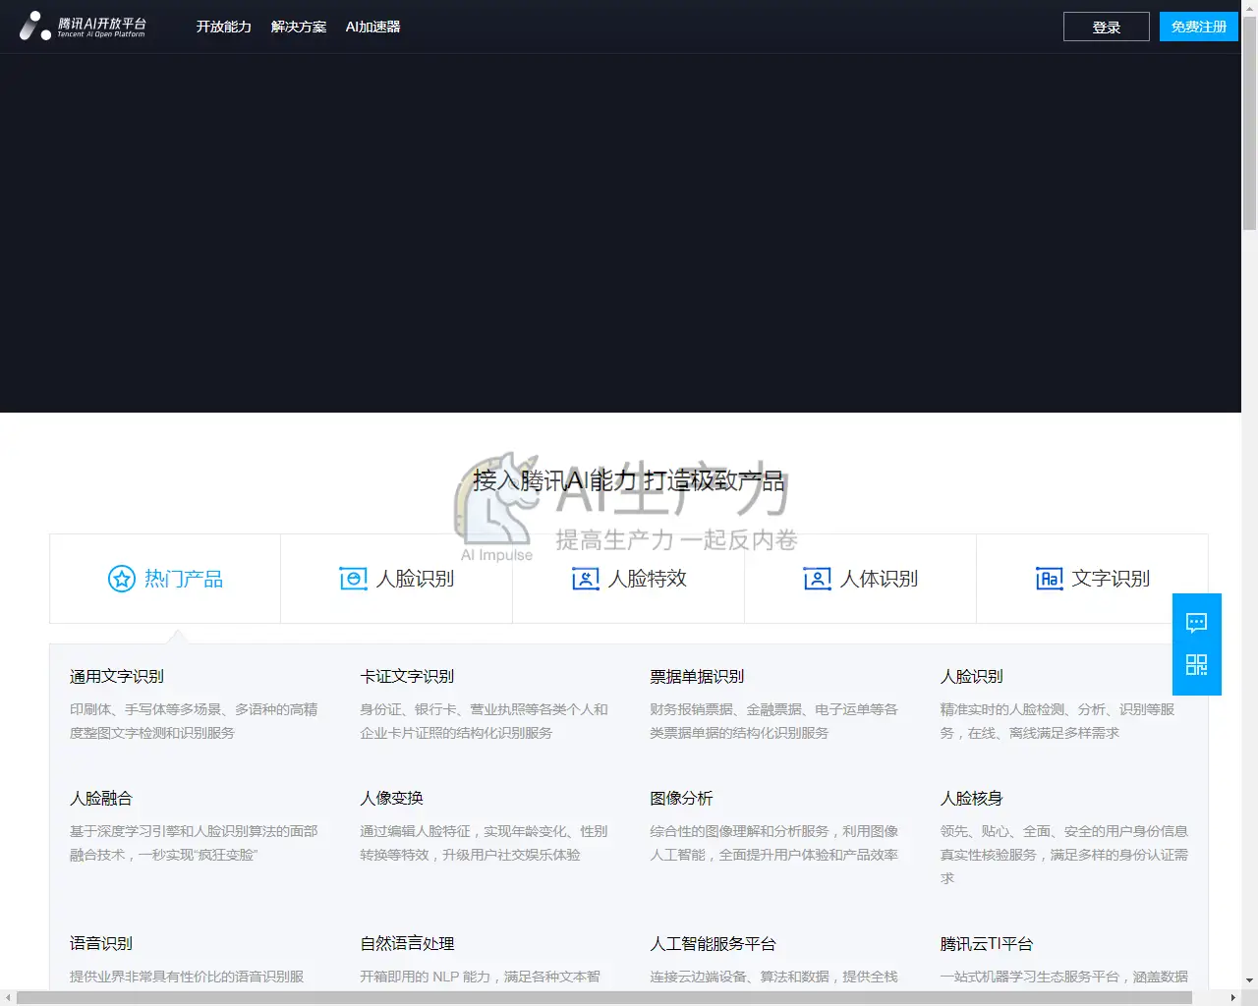Click description starting 身份证、银行卡

pos(484,721)
